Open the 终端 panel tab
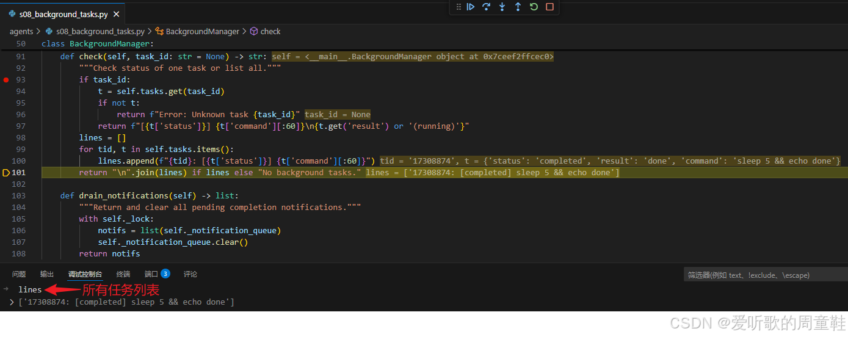This screenshot has height=337, width=848. click(123, 274)
